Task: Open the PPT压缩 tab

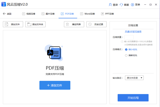Action: click(x=107, y=14)
